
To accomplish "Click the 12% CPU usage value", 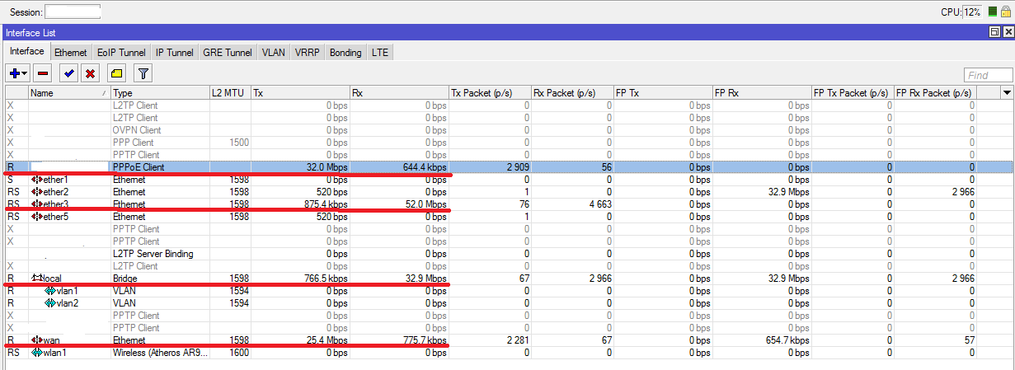I will click(x=972, y=12).
